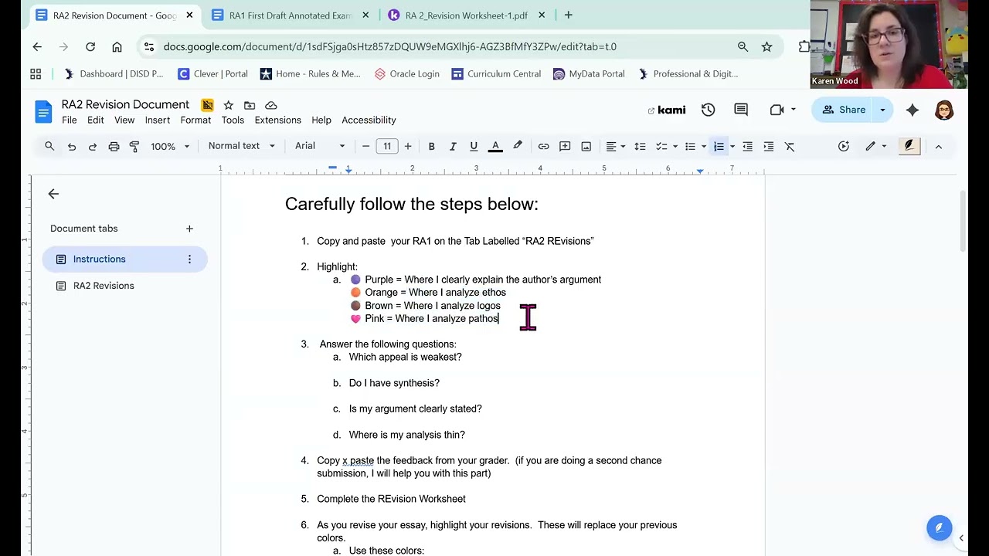Open the View menu
The height and width of the screenshot is (556, 989).
124,120
